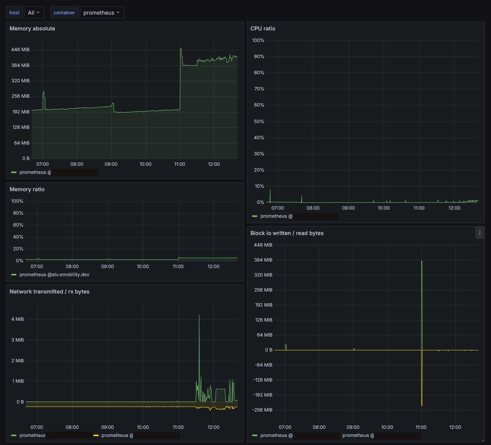This screenshot has width=491, height=445.
Task: Open the Block io panel three-dot menu
Action: [479, 233]
